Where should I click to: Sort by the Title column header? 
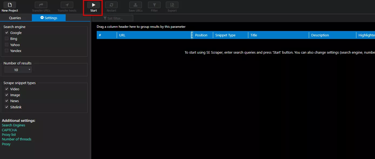278,35
